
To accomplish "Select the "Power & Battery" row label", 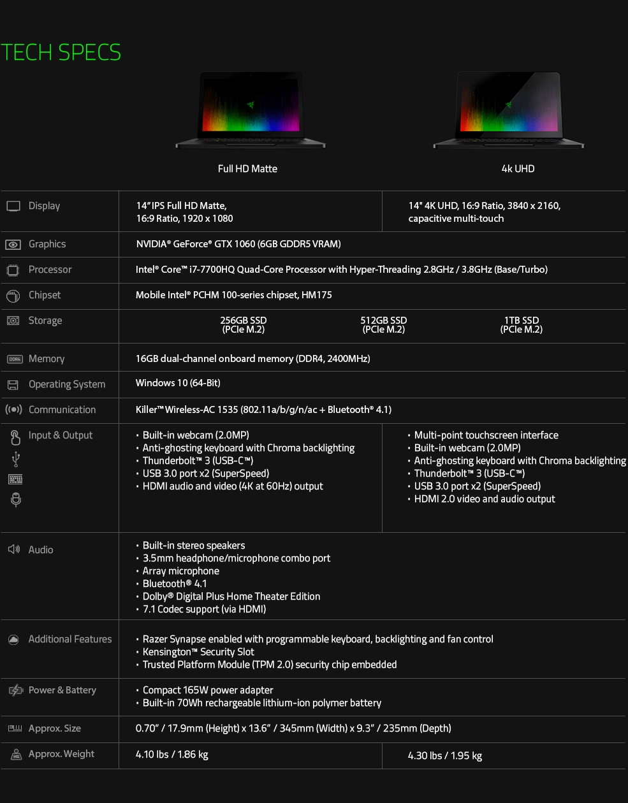I will 62,690.
